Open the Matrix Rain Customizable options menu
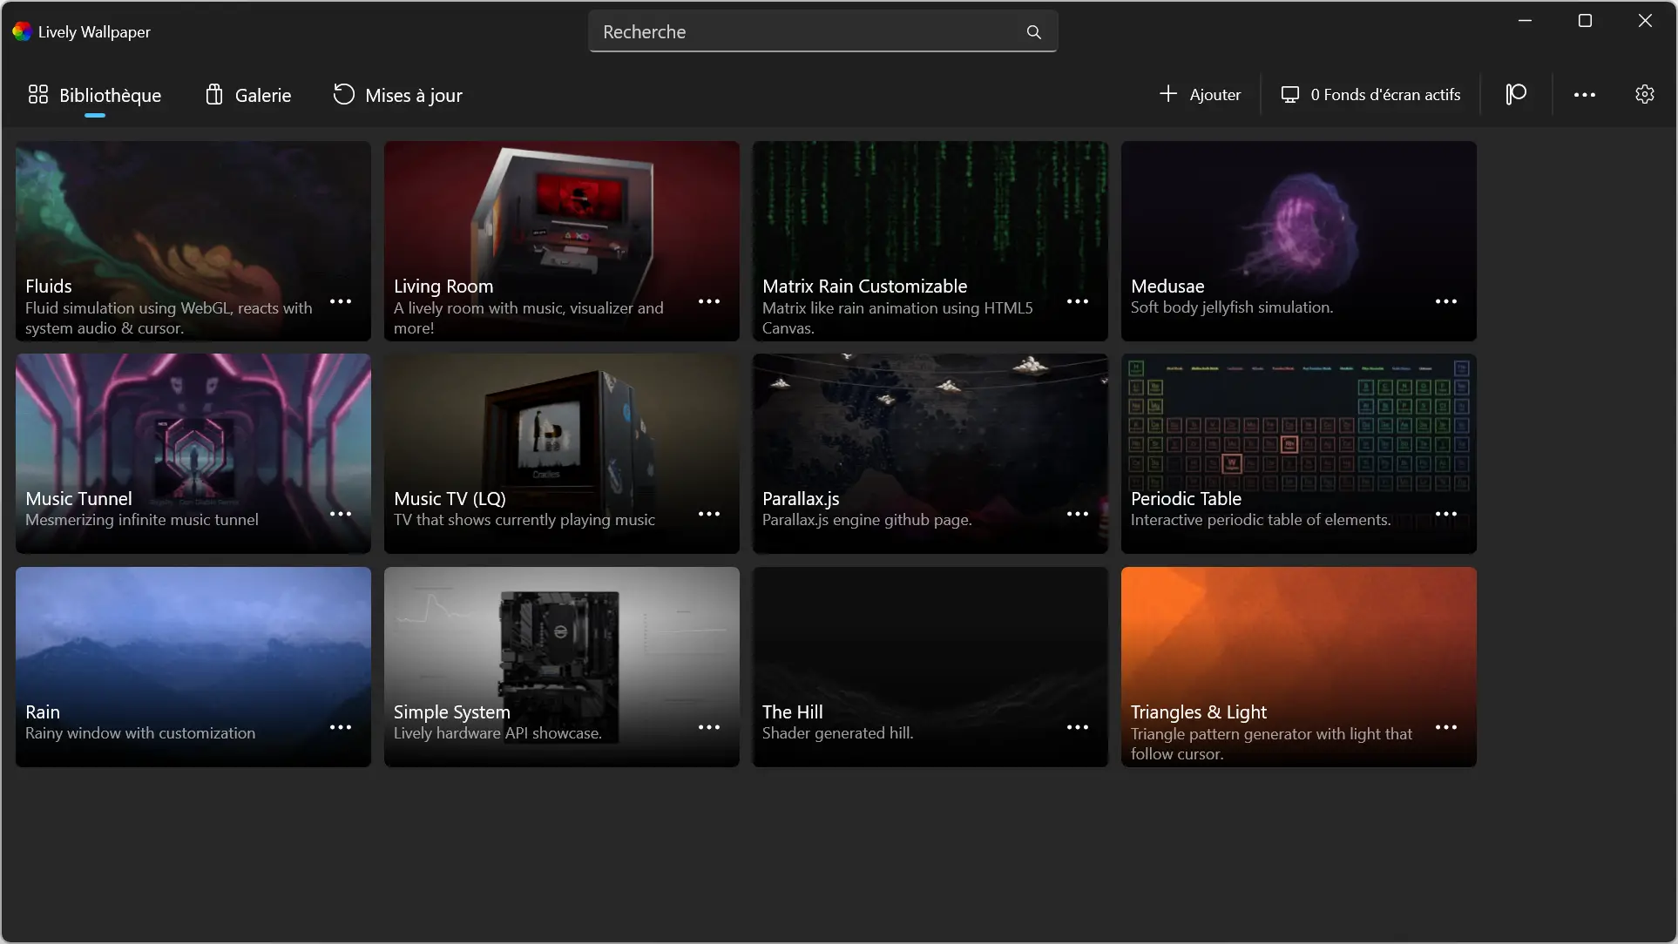1678x944 pixels. tap(1078, 302)
